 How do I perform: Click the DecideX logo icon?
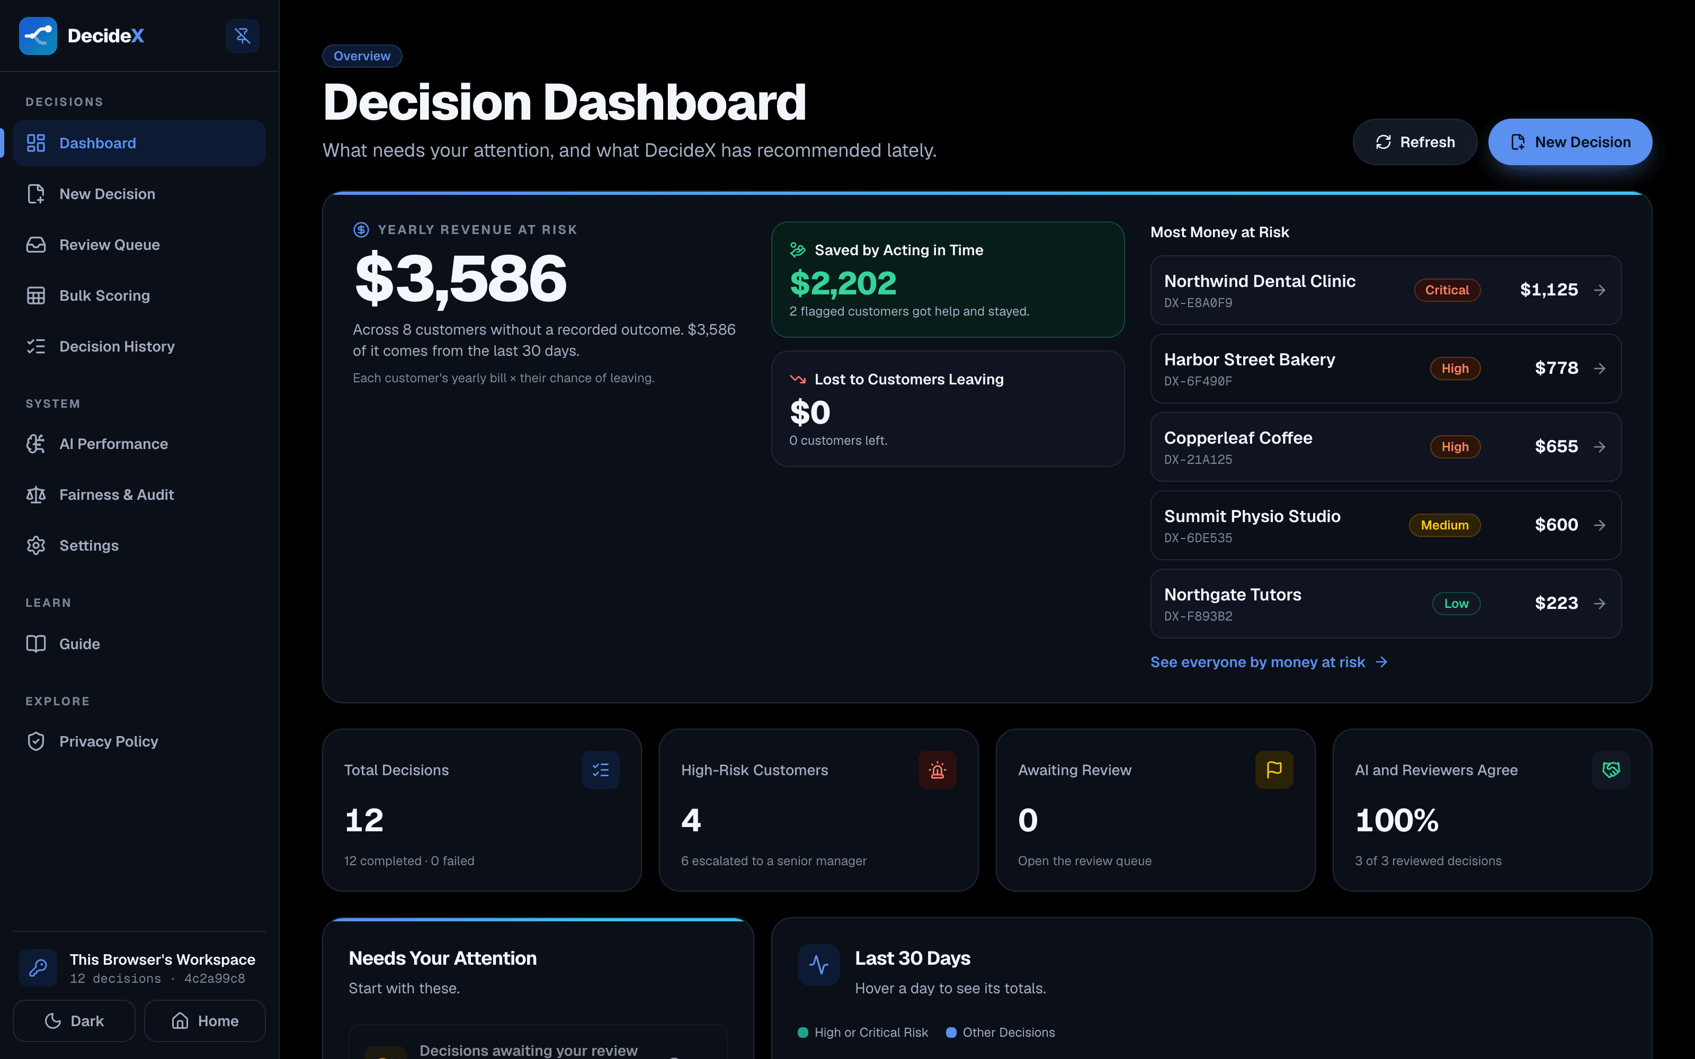(x=38, y=35)
